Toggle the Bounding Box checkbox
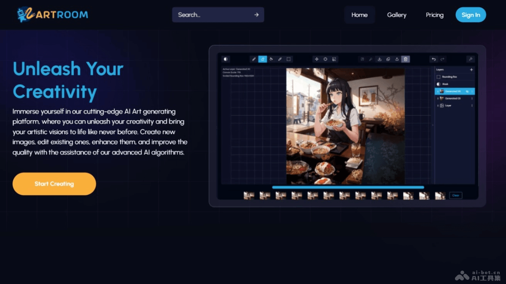This screenshot has width=506, height=284. click(x=439, y=77)
